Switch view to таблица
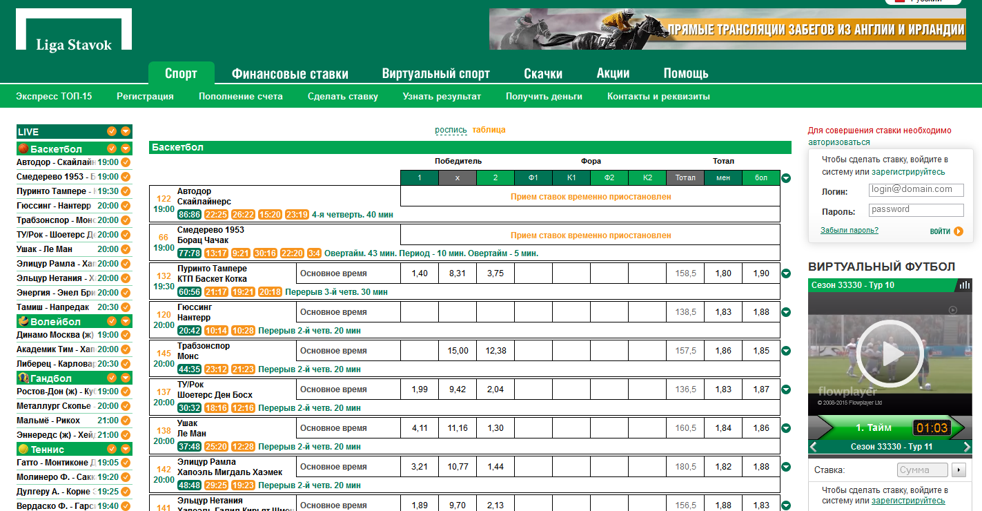 (x=489, y=130)
